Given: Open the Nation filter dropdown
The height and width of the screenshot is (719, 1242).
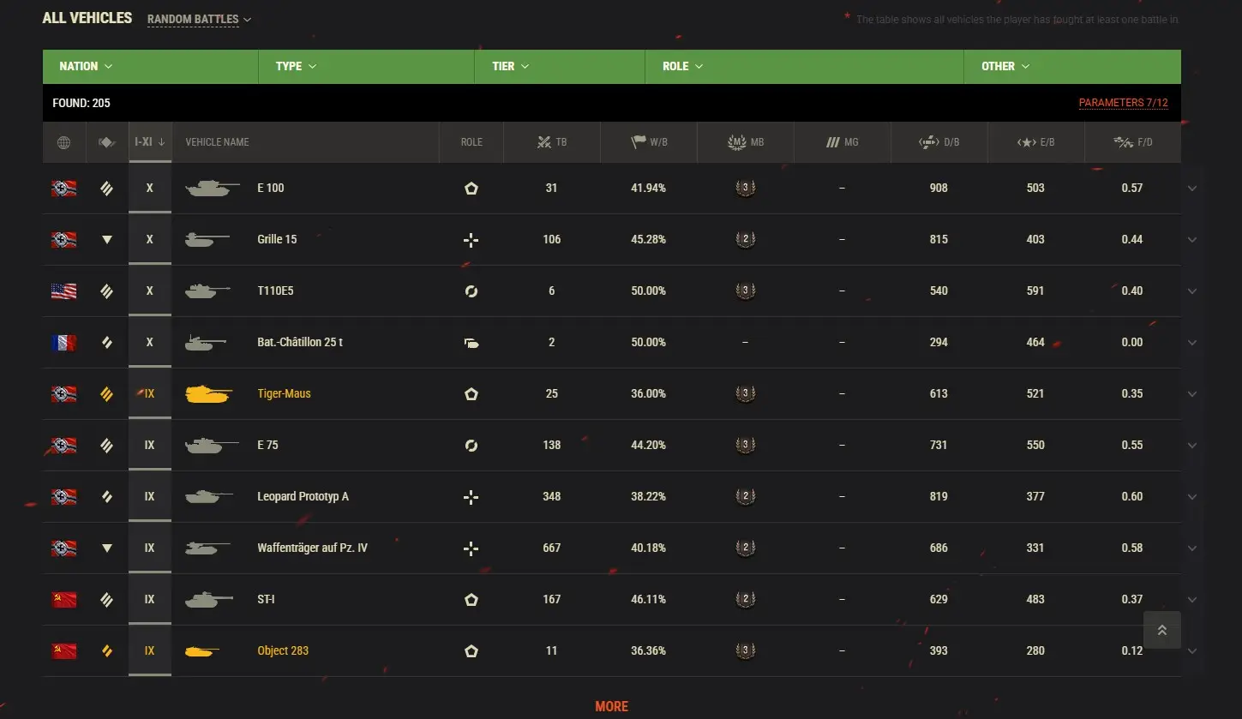Looking at the screenshot, I should click(86, 66).
